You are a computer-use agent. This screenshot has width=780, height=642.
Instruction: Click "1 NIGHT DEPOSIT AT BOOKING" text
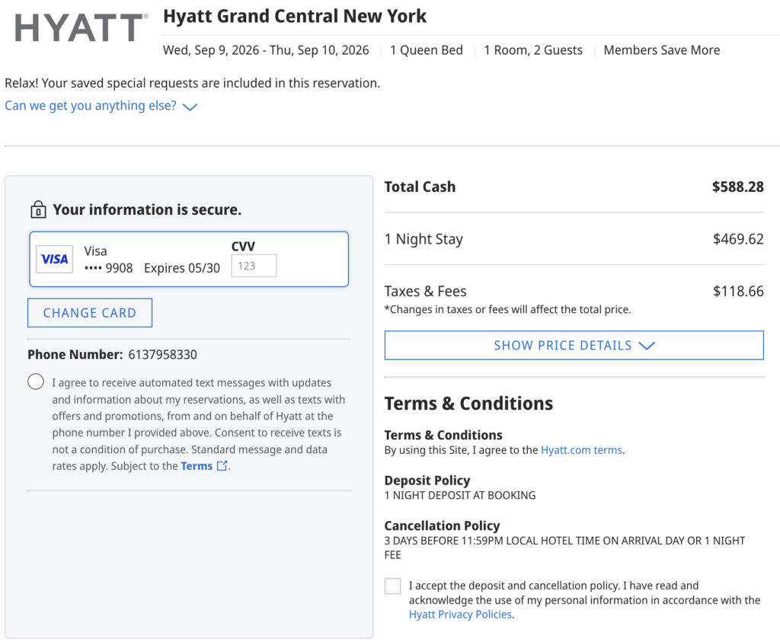click(460, 495)
